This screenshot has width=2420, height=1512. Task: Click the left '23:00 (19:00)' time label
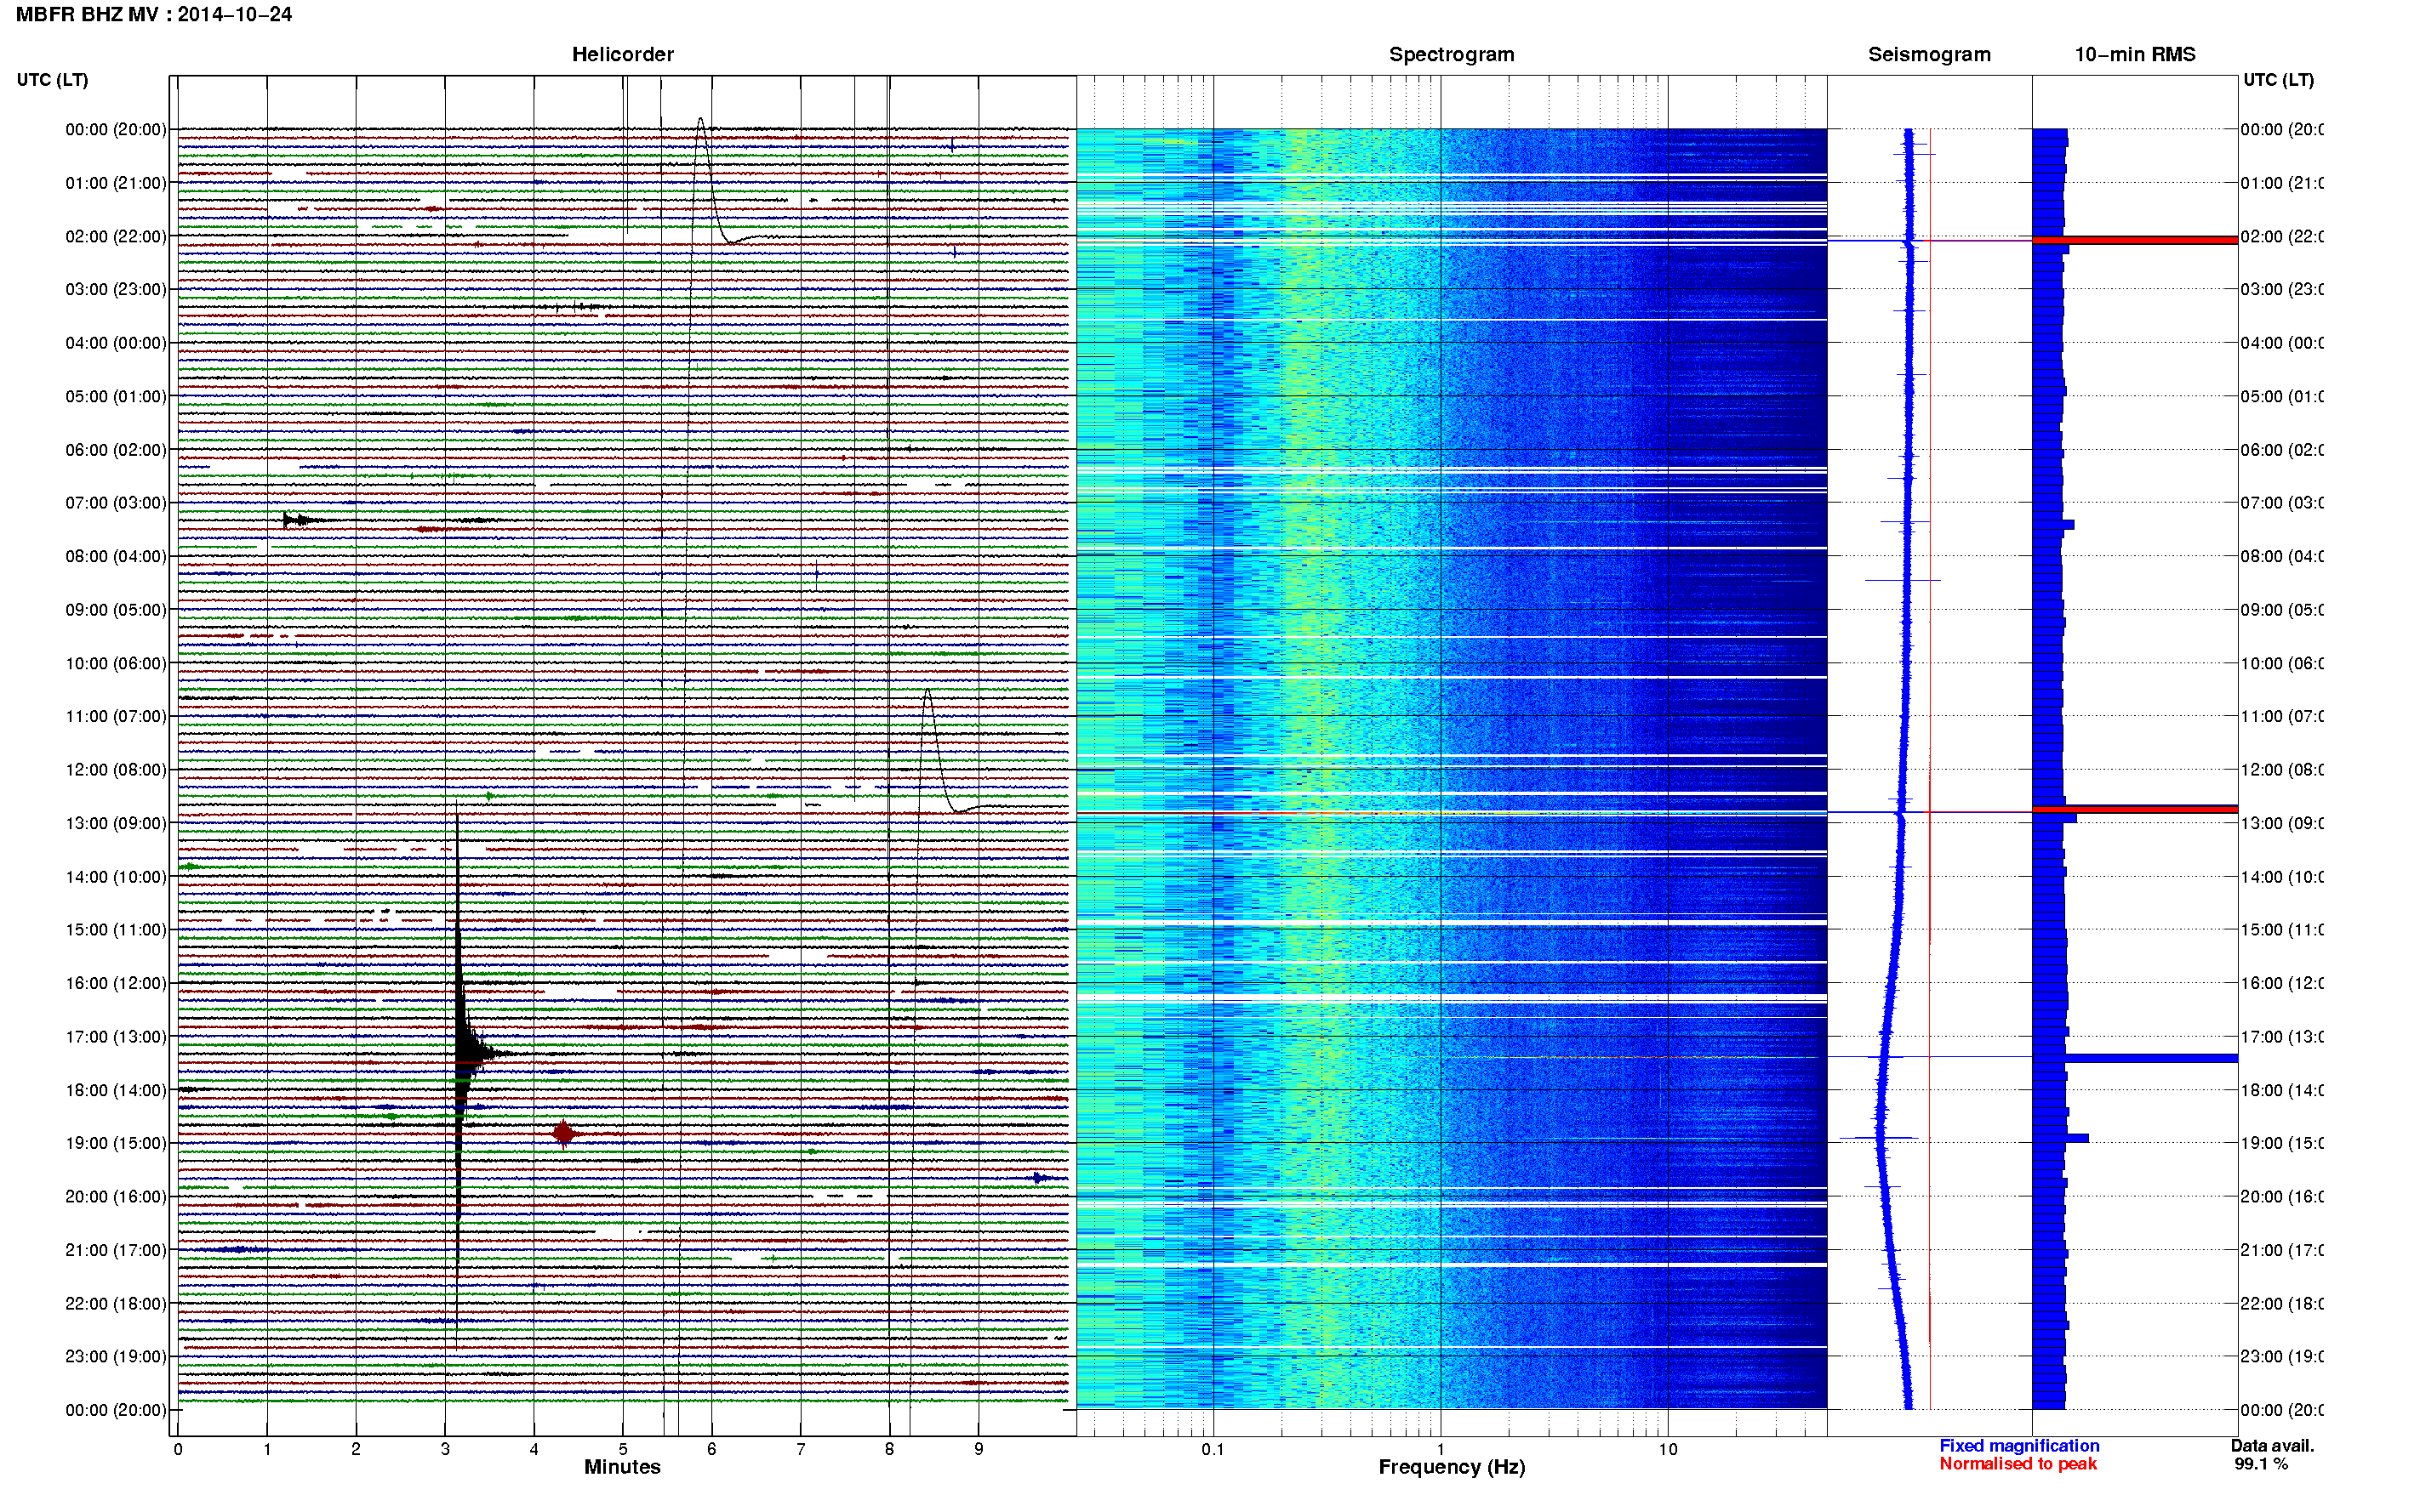[116, 1356]
